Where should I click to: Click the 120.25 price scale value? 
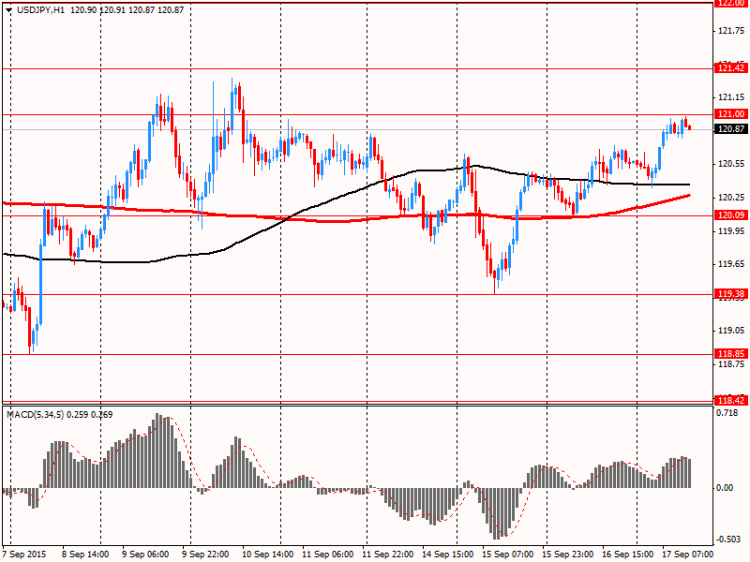point(731,198)
